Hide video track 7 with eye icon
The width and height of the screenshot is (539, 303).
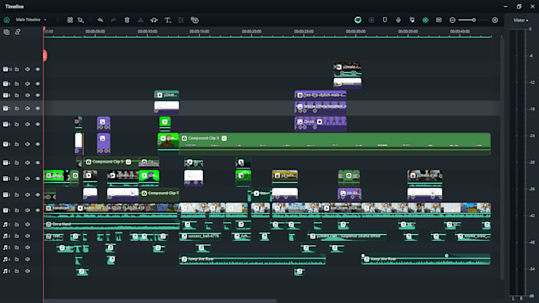click(x=37, y=109)
